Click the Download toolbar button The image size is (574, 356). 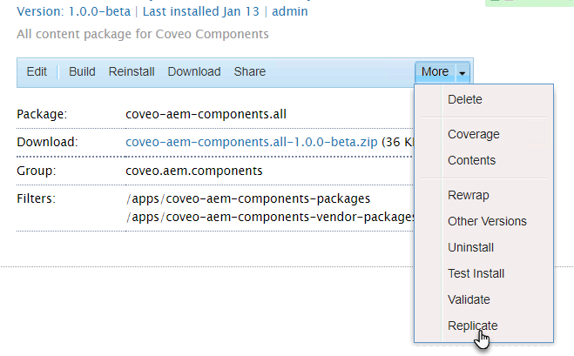coord(194,71)
